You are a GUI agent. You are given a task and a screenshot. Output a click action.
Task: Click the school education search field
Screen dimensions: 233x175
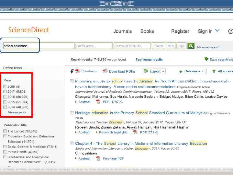click(x=39, y=46)
